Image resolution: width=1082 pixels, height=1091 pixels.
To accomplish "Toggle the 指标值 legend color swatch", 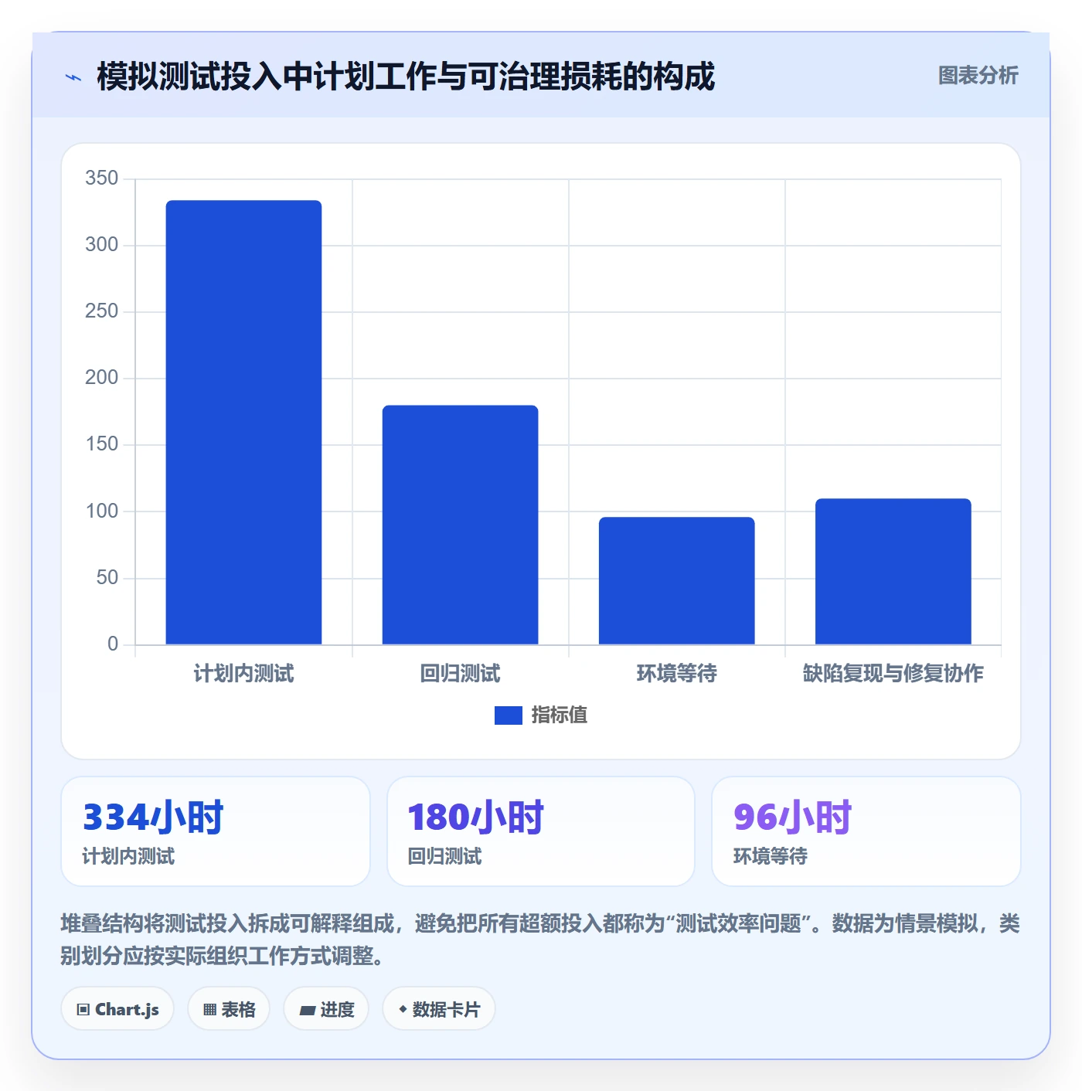I will tap(508, 715).
